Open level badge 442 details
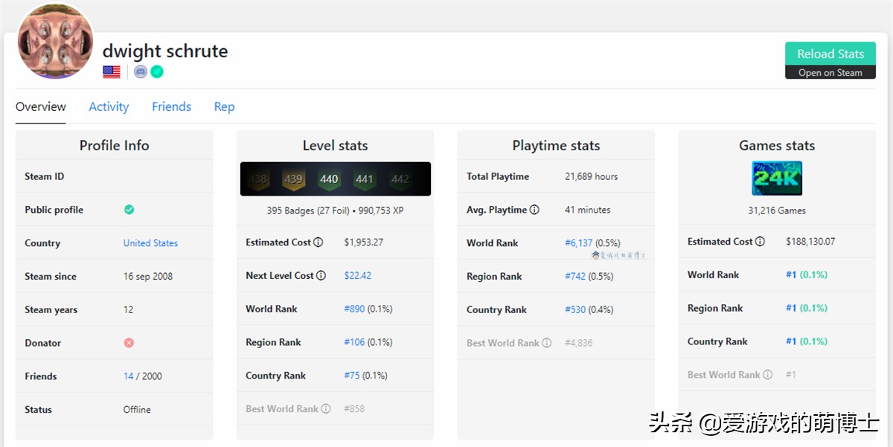Screen dimensions: 893x447 [x=400, y=179]
